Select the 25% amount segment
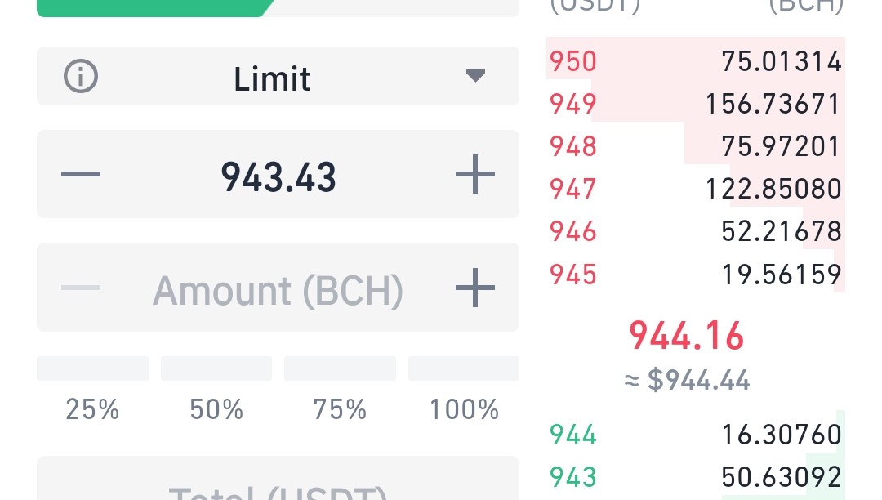 92,368
